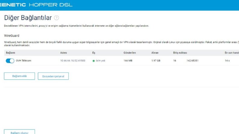Click Alınan column header
Image resolution: width=239 pixels, height=134 pixels.
click(x=155, y=53)
